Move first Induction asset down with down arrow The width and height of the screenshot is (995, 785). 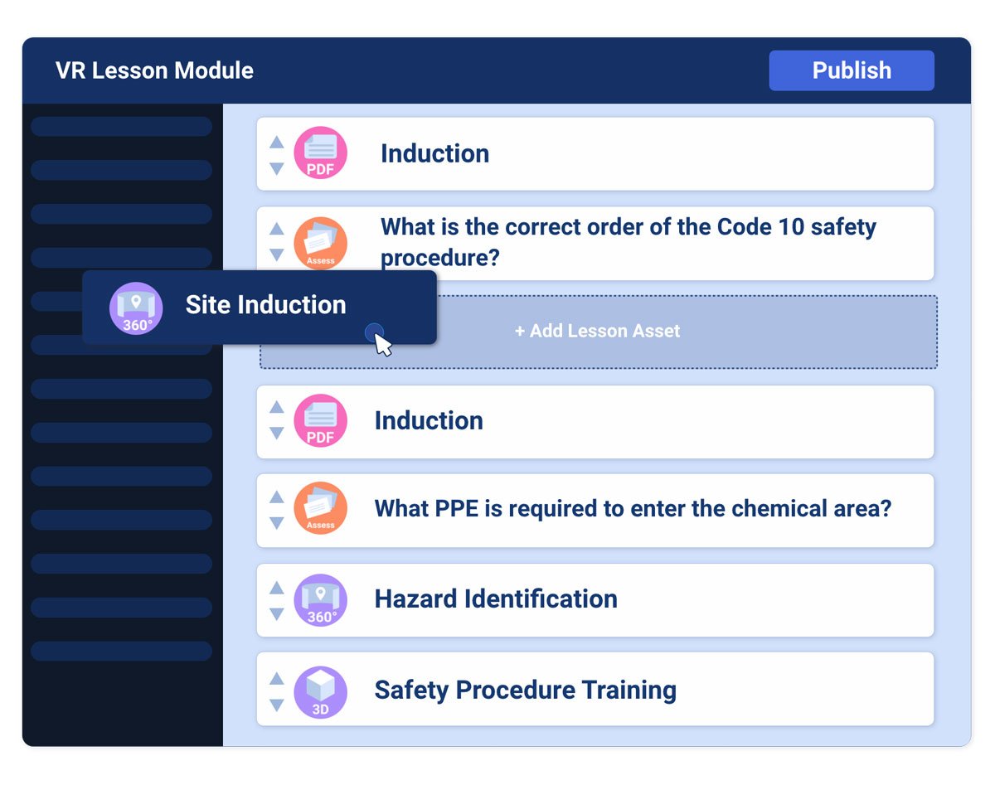(277, 168)
